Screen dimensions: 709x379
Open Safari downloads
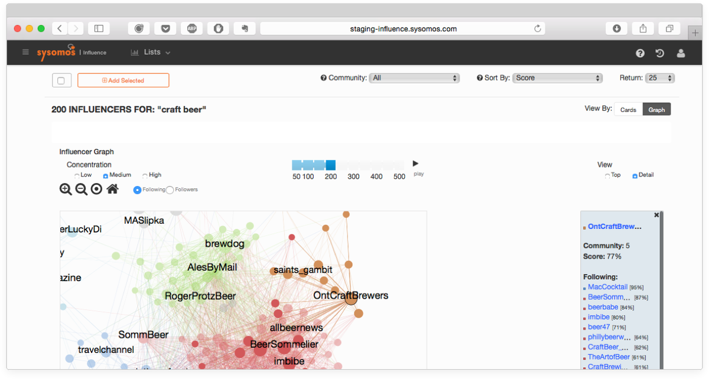617,28
